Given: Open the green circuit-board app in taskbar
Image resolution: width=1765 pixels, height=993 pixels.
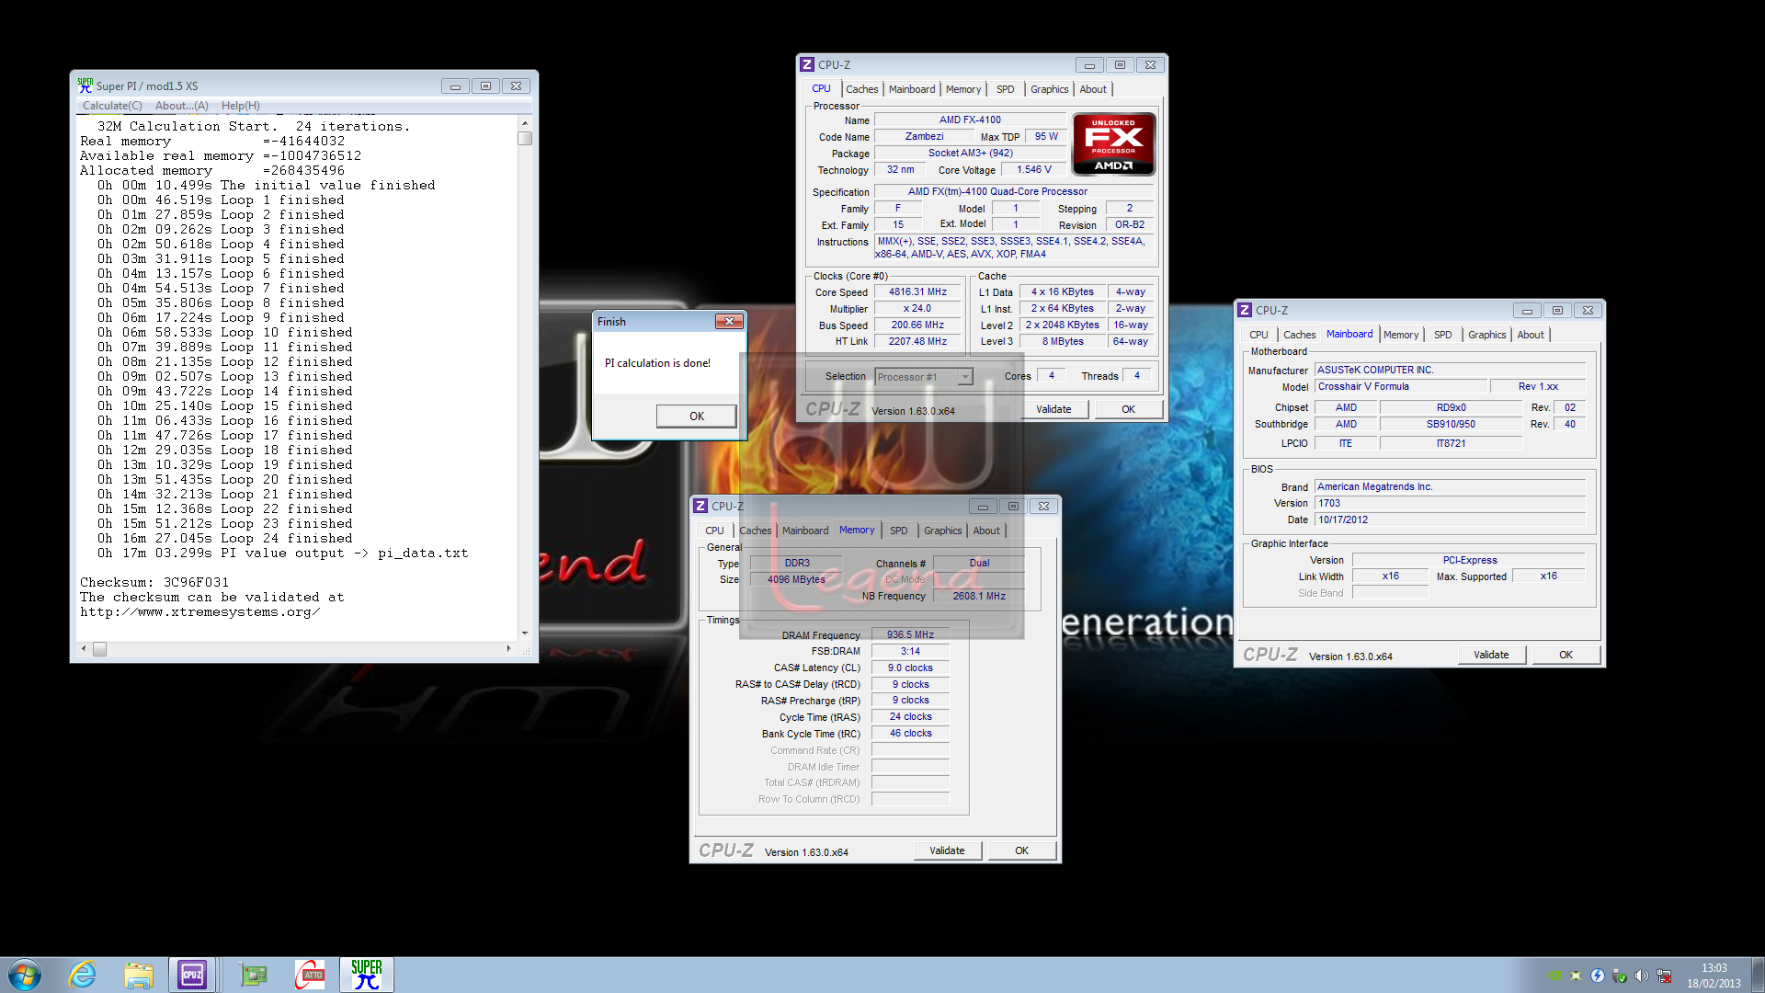Looking at the screenshot, I should point(253,975).
